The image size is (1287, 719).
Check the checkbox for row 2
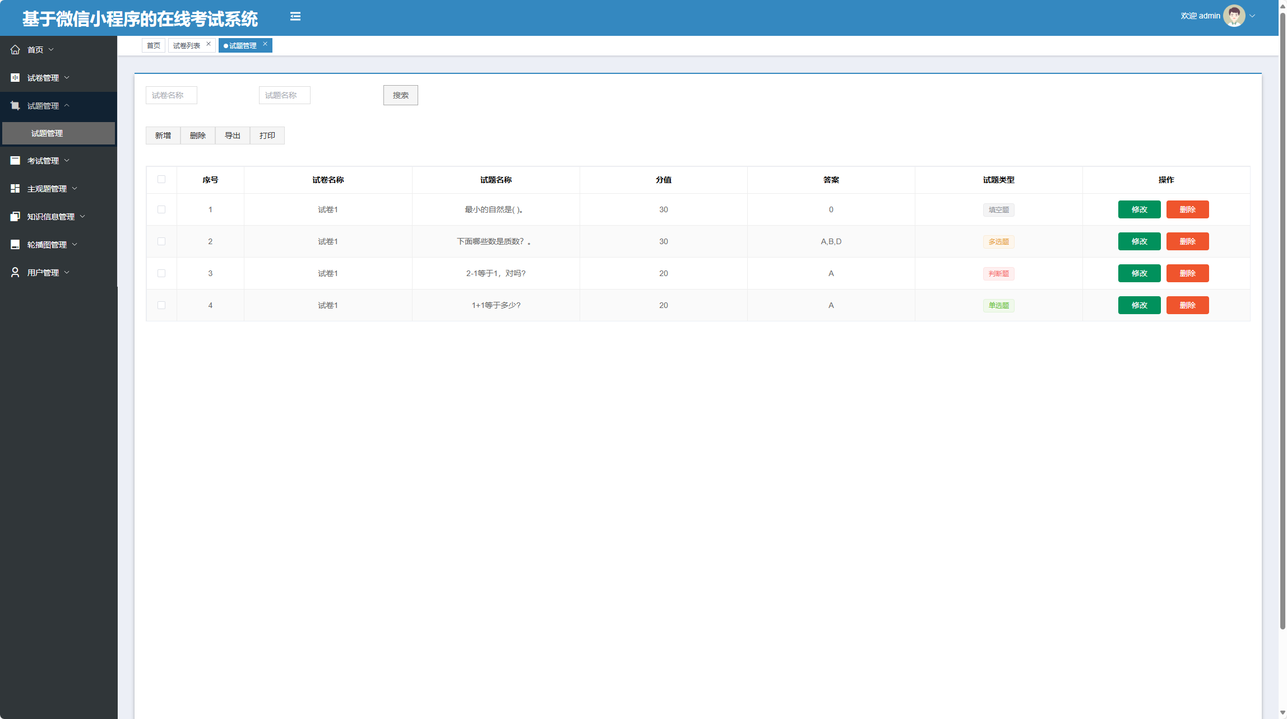pyautogui.click(x=161, y=241)
